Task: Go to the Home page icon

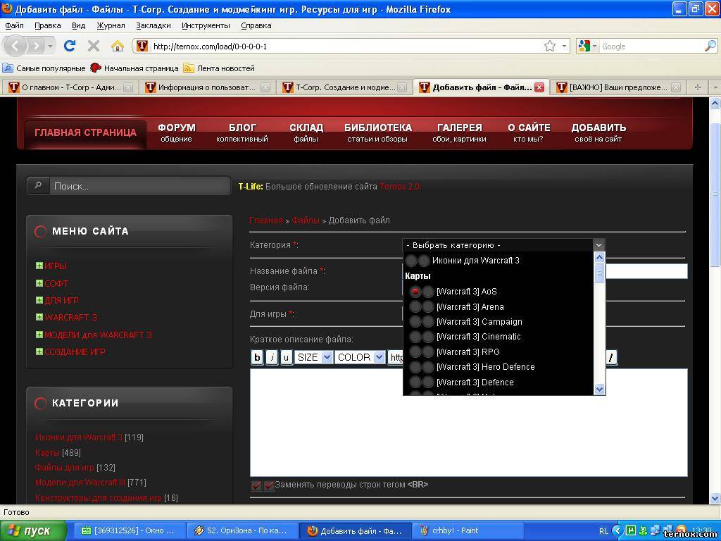Action: point(118,46)
